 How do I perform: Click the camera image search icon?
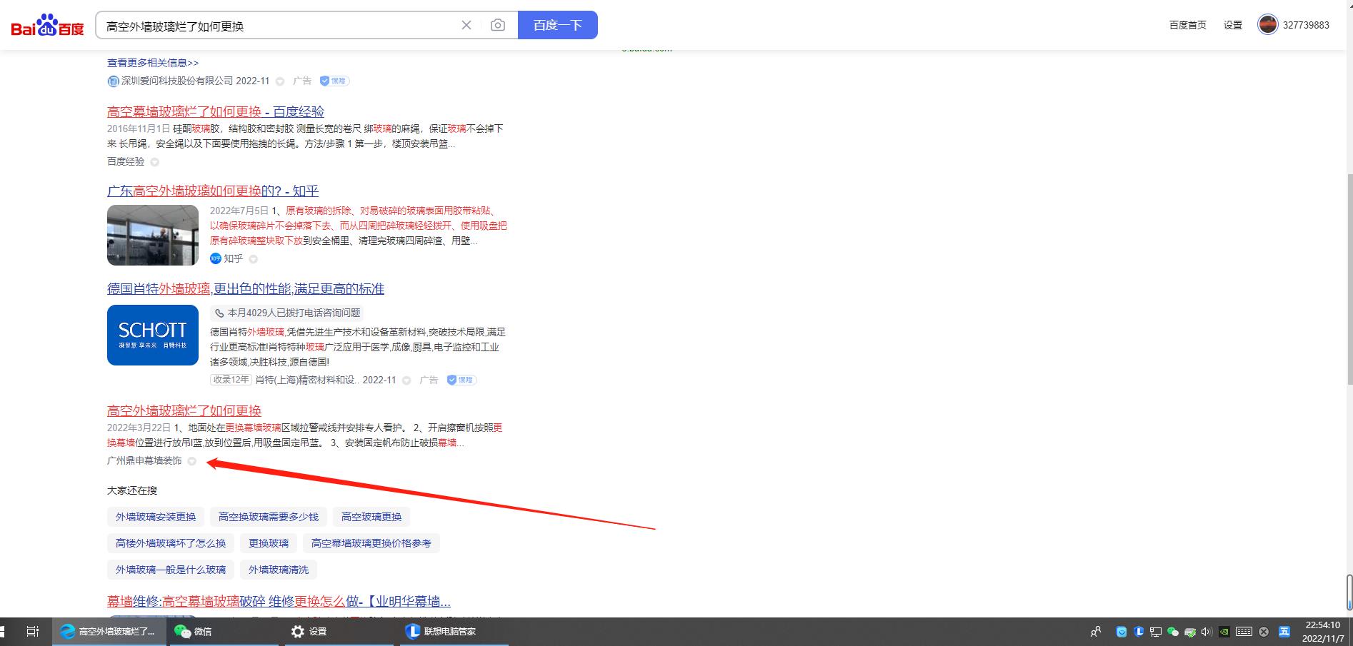(x=498, y=26)
